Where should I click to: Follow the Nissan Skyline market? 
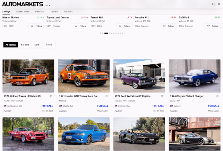point(36,26)
